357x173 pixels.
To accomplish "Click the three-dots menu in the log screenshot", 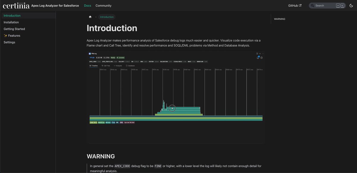I will click(263, 54).
